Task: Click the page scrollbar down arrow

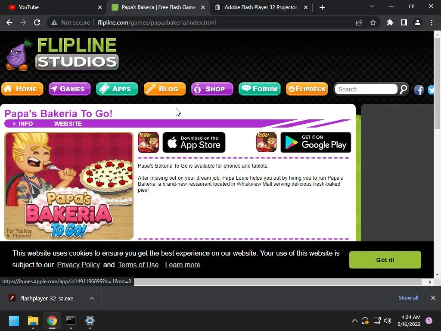Action: point(437,275)
